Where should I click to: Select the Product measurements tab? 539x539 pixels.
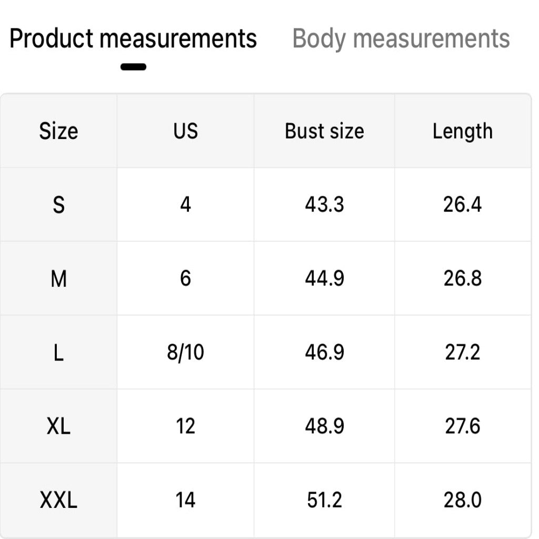(x=133, y=38)
